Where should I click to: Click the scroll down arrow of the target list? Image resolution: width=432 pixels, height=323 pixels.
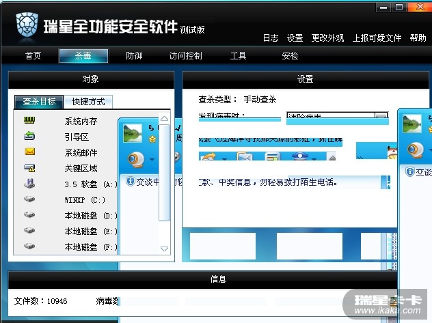click(x=165, y=249)
